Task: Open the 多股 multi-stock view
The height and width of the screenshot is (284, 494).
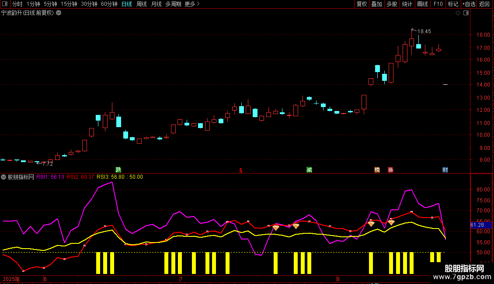Action: click(x=392, y=4)
